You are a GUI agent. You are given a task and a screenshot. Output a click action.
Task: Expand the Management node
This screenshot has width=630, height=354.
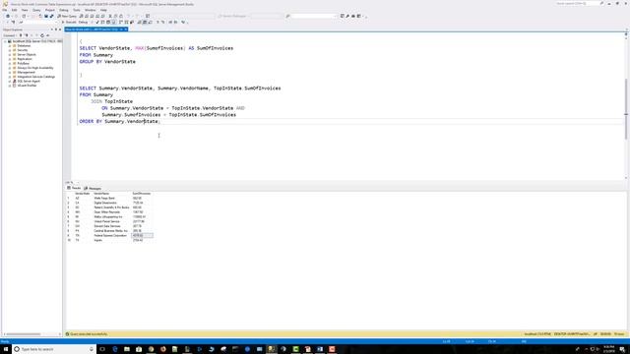coord(10,72)
